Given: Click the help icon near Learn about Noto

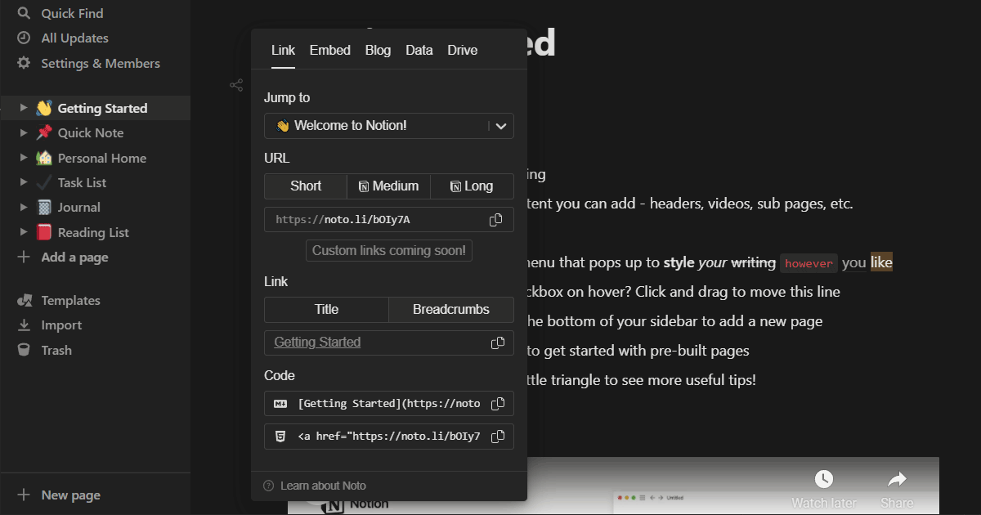Looking at the screenshot, I should 269,486.
